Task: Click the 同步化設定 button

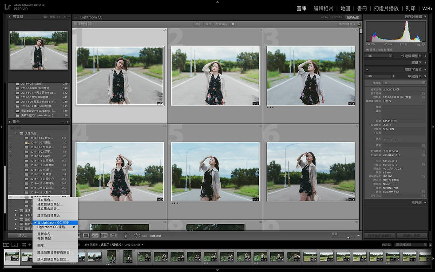Action: point(411,236)
